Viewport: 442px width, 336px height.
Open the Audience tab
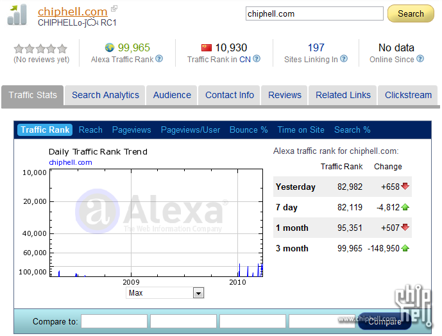(172, 96)
